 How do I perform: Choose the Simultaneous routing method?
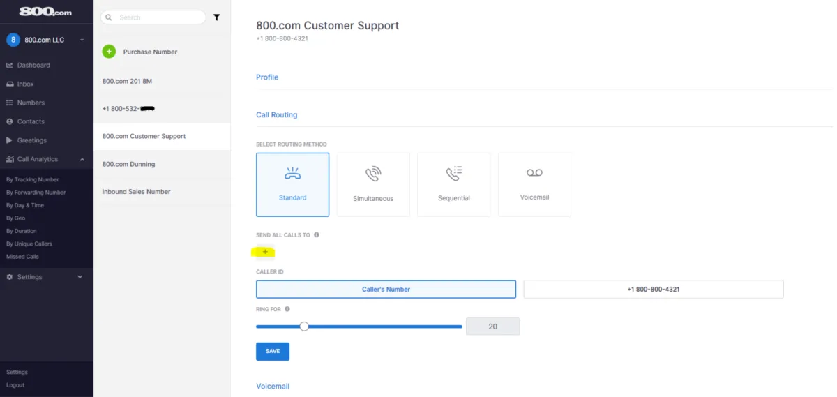point(373,185)
